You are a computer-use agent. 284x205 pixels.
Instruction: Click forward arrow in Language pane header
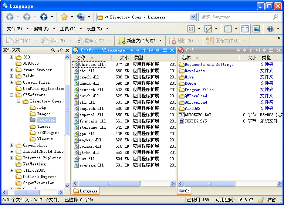click(x=138, y=50)
